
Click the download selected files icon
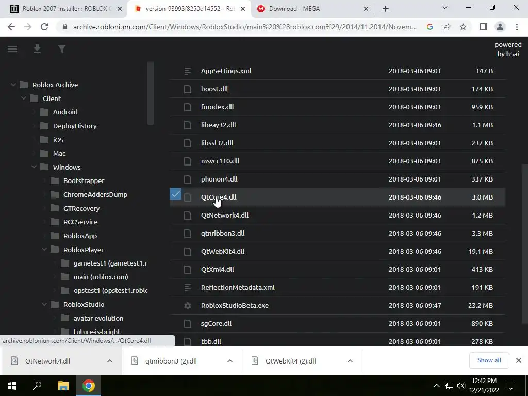[x=37, y=49]
